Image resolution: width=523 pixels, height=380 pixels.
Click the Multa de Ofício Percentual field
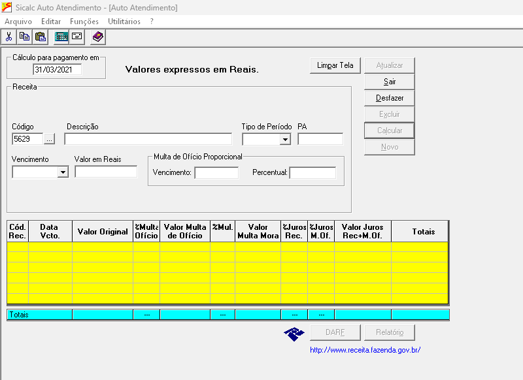312,173
